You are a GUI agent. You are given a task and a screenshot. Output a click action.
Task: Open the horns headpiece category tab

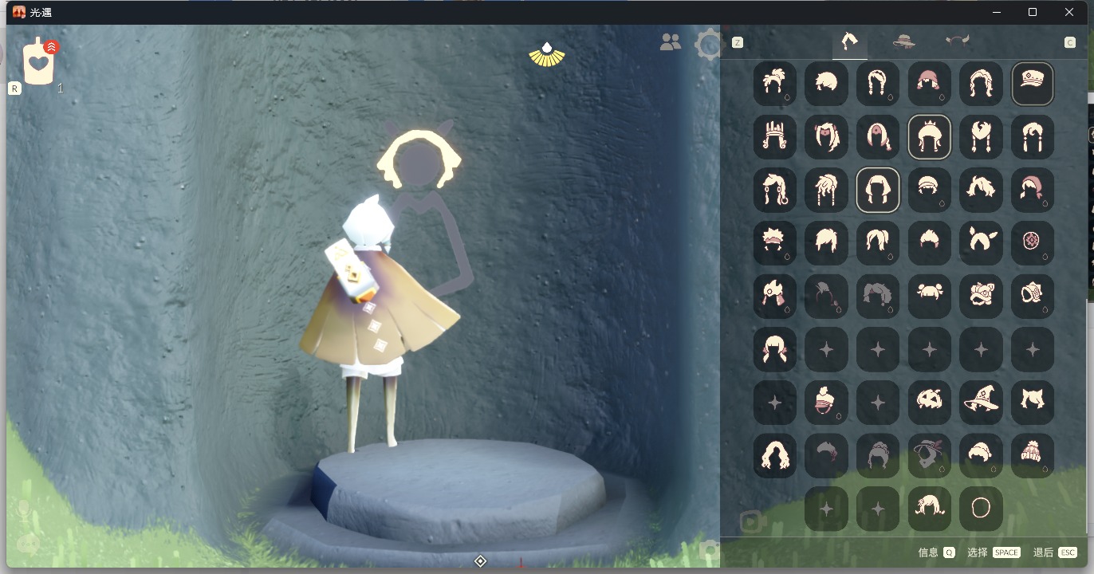[957, 40]
